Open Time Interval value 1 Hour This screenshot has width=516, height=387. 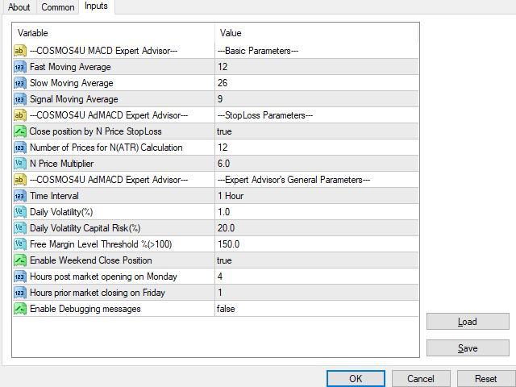(317, 196)
